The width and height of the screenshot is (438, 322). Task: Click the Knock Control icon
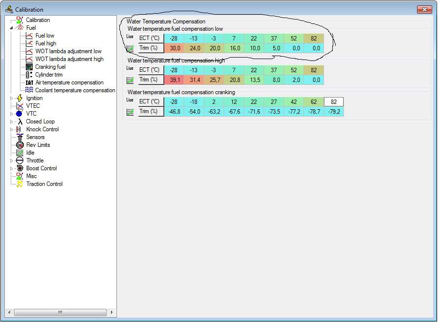point(19,129)
